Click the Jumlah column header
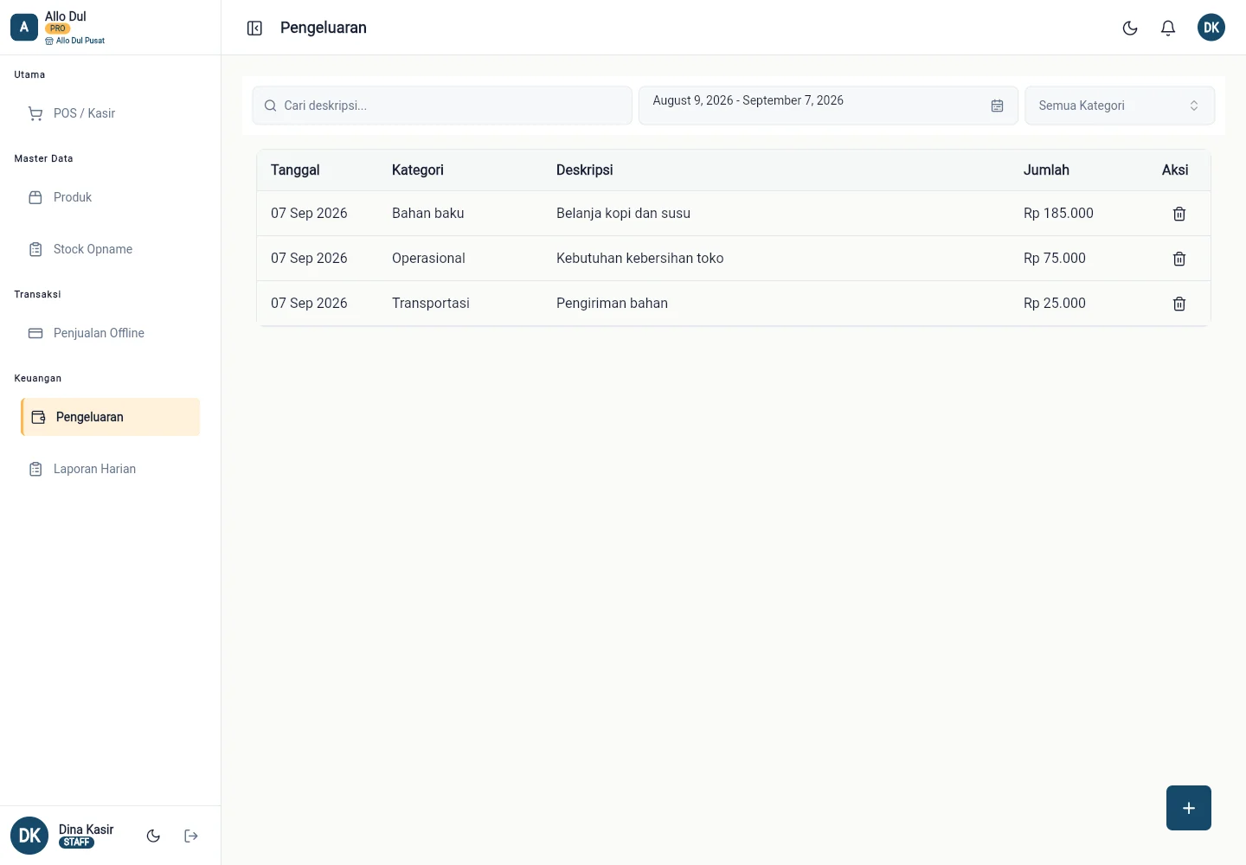The height and width of the screenshot is (865, 1246). [x=1046, y=170]
